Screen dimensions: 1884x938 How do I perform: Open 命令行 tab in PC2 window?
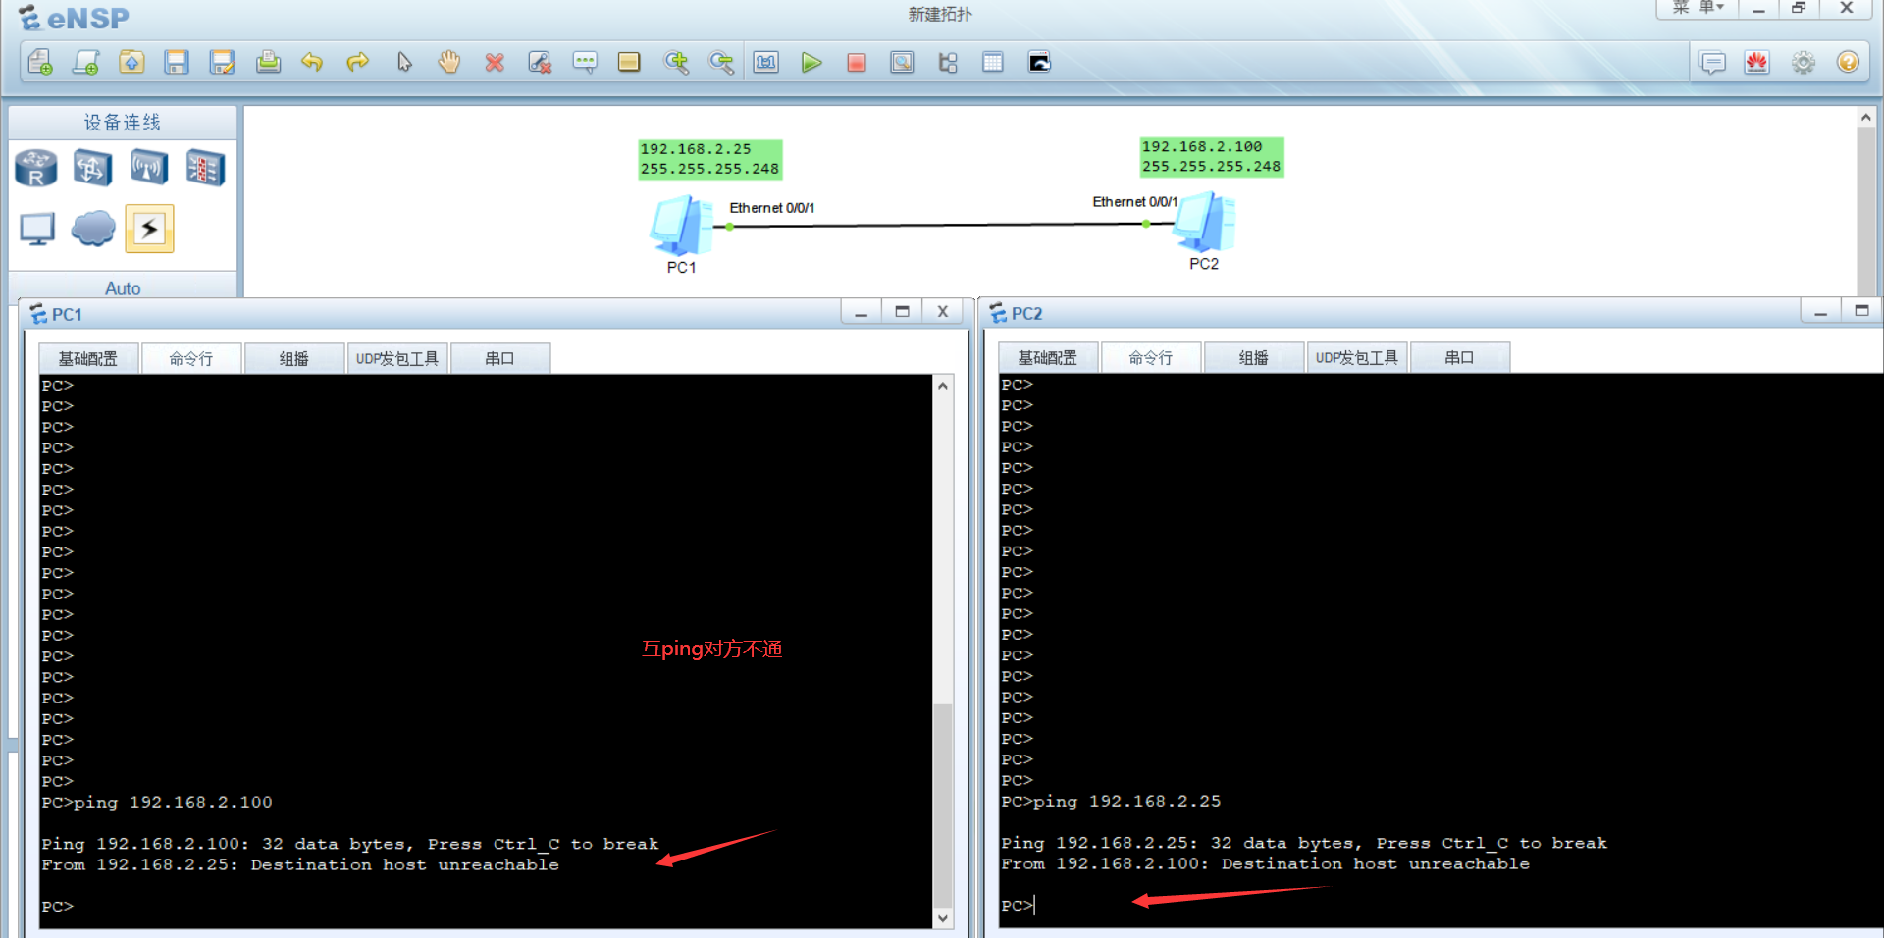click(1151, 358)
